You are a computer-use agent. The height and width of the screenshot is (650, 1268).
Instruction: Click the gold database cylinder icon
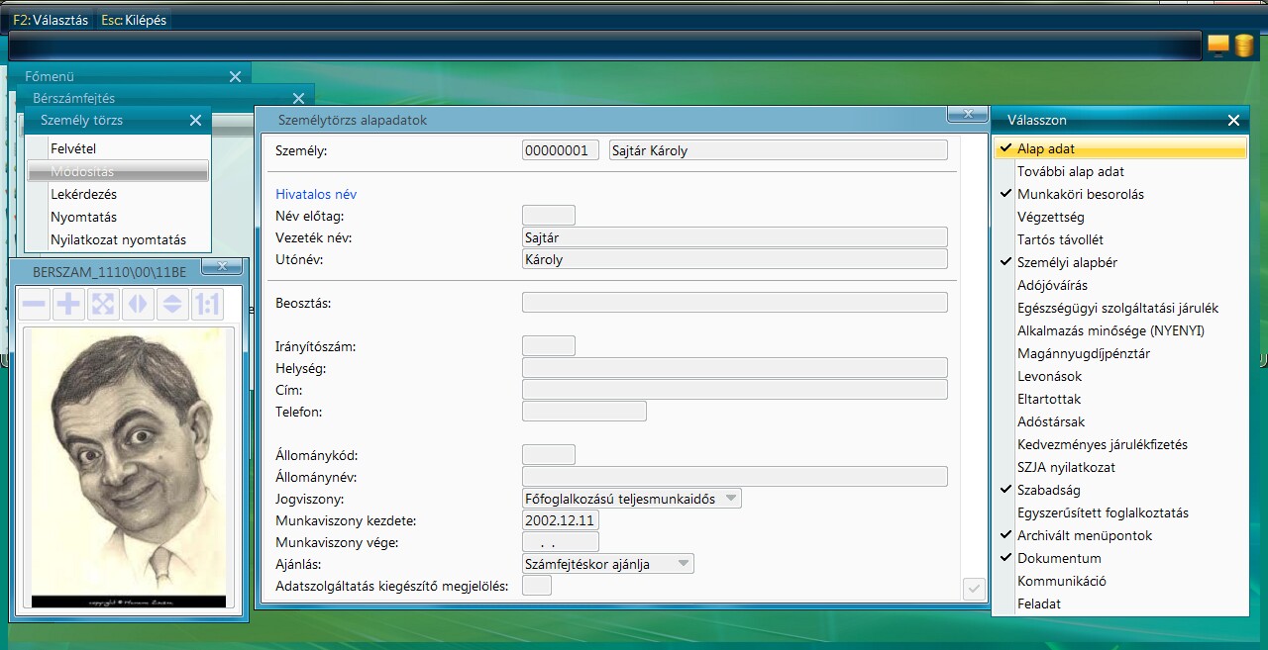point(1244,46)
